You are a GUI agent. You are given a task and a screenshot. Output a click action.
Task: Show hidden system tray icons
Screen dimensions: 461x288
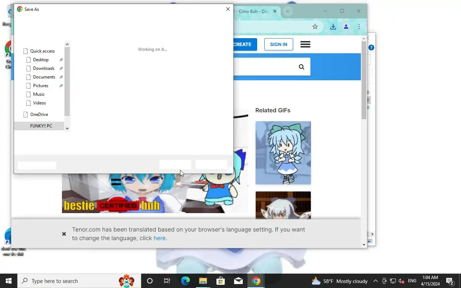tap(375, 281)
